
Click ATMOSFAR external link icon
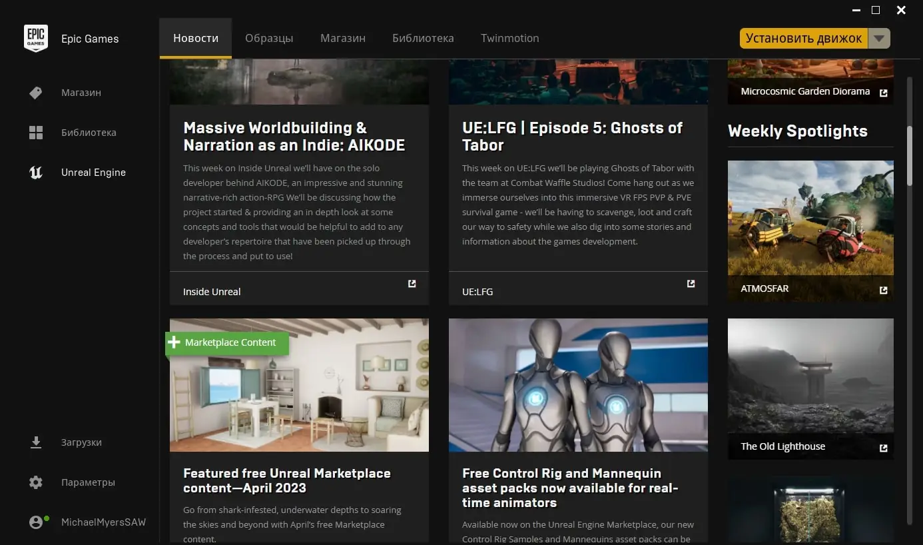(x=883, y=290)
